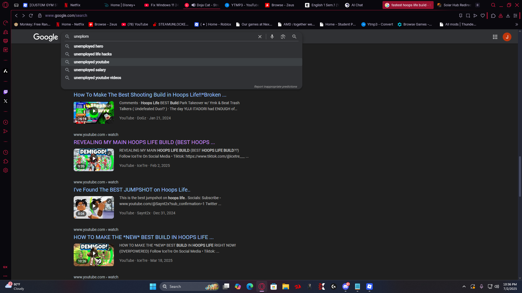Open the downloads toolbar icon
This screenshot has height=293, width=522.
(508, 16)
